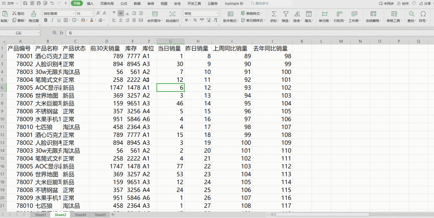Increase font size with A+ icon
The width and height of the screenshot is (434, 218).
(x=98, y=14)
